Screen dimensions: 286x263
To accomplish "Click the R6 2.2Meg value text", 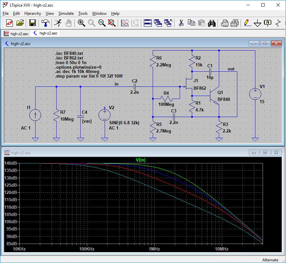I will (164, 65).
